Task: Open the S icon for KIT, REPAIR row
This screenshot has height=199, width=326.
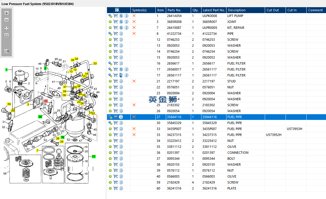Action: [121, 28]
